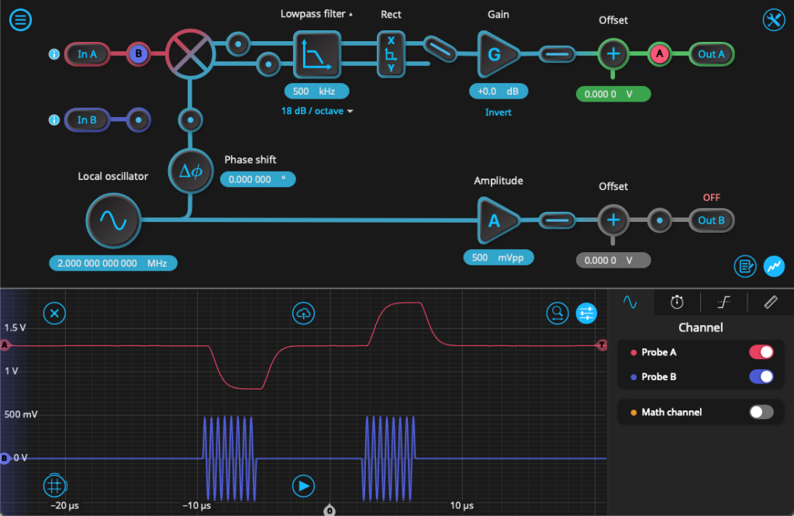This screenshot has height=516, width=794.
Task: Click the channel A level marker on the scope
Action: [x=5, y=345]
